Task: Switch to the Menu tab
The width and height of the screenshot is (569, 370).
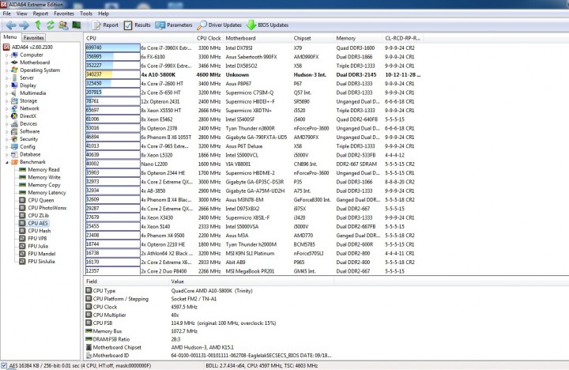Action: pyautogui.click(x=10, y=37)
